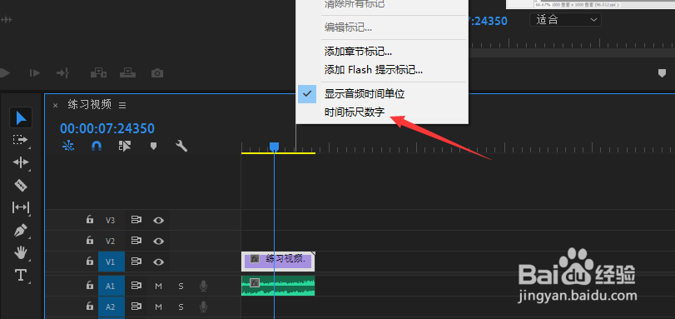Select the Pen tool
Image resolution: width=675 pixels, height=319 pixels.
click(21, 230)
